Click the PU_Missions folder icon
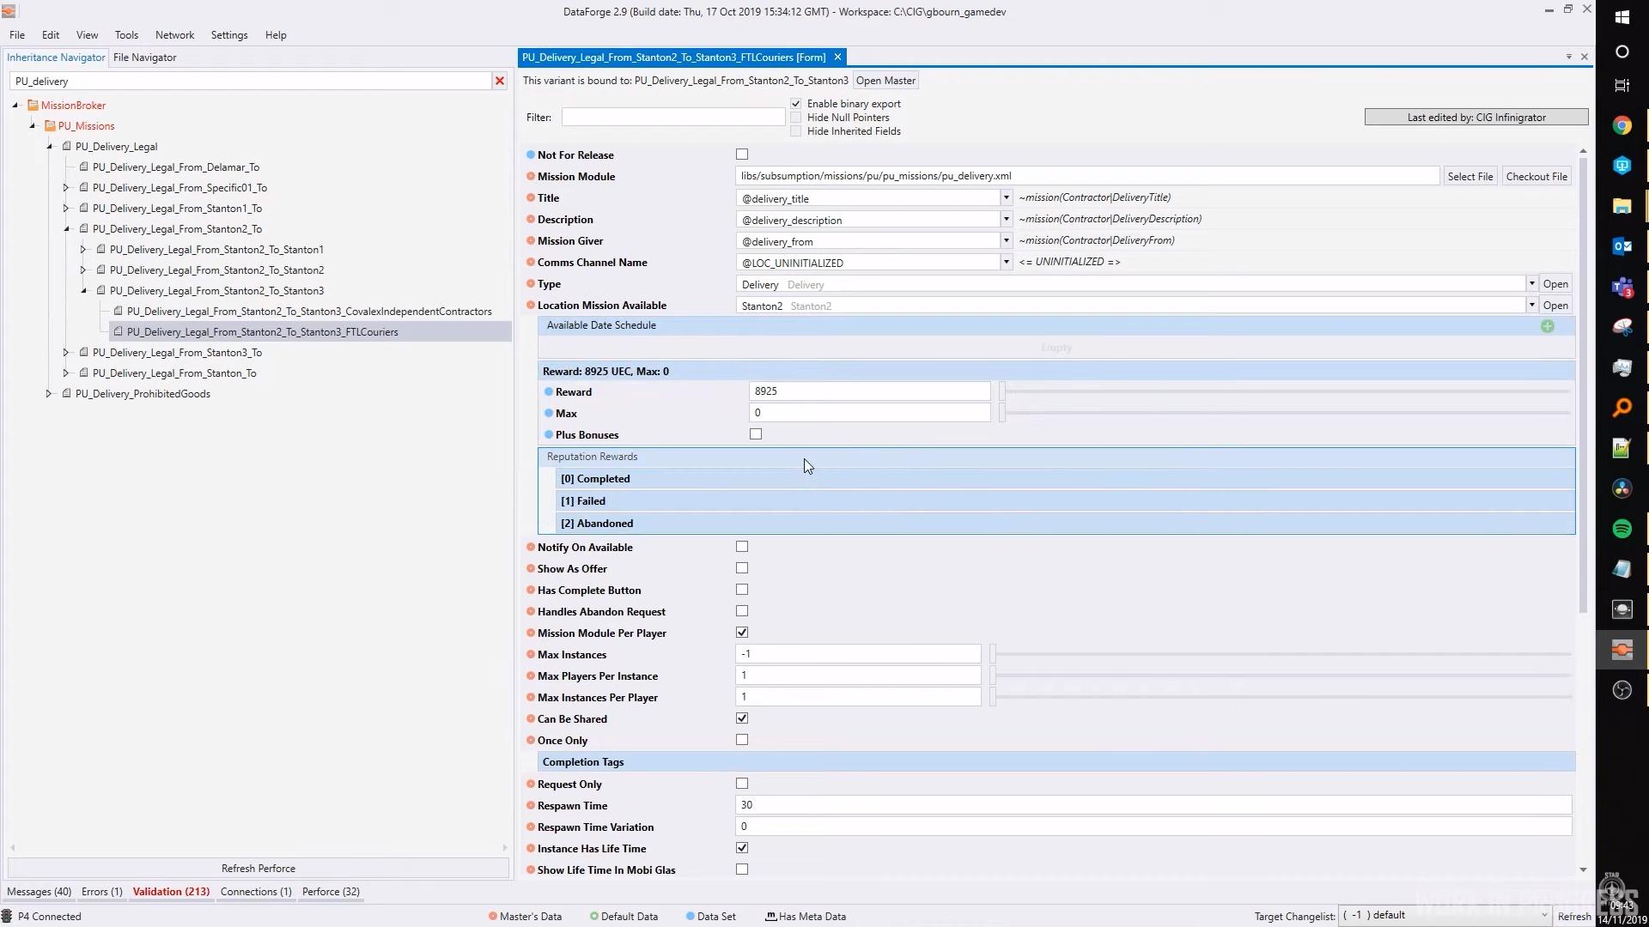Screen dimensions: 1649x927 tap(50, 126)
